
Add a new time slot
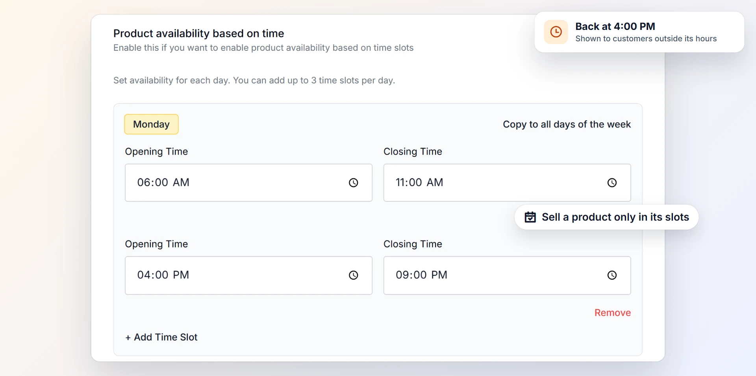[x=161, y=337]
